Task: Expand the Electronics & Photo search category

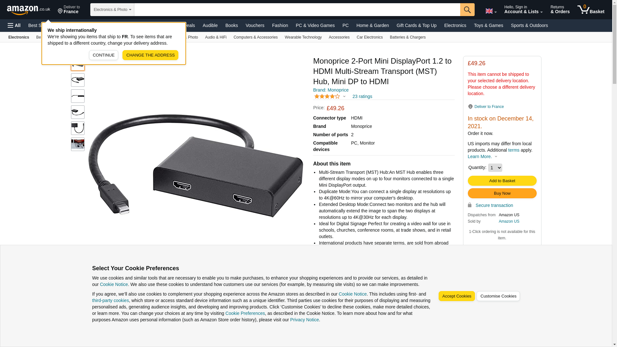Action: 112,10
